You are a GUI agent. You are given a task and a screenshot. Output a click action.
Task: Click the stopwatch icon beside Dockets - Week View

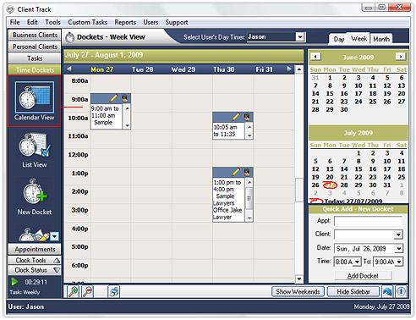70,37
